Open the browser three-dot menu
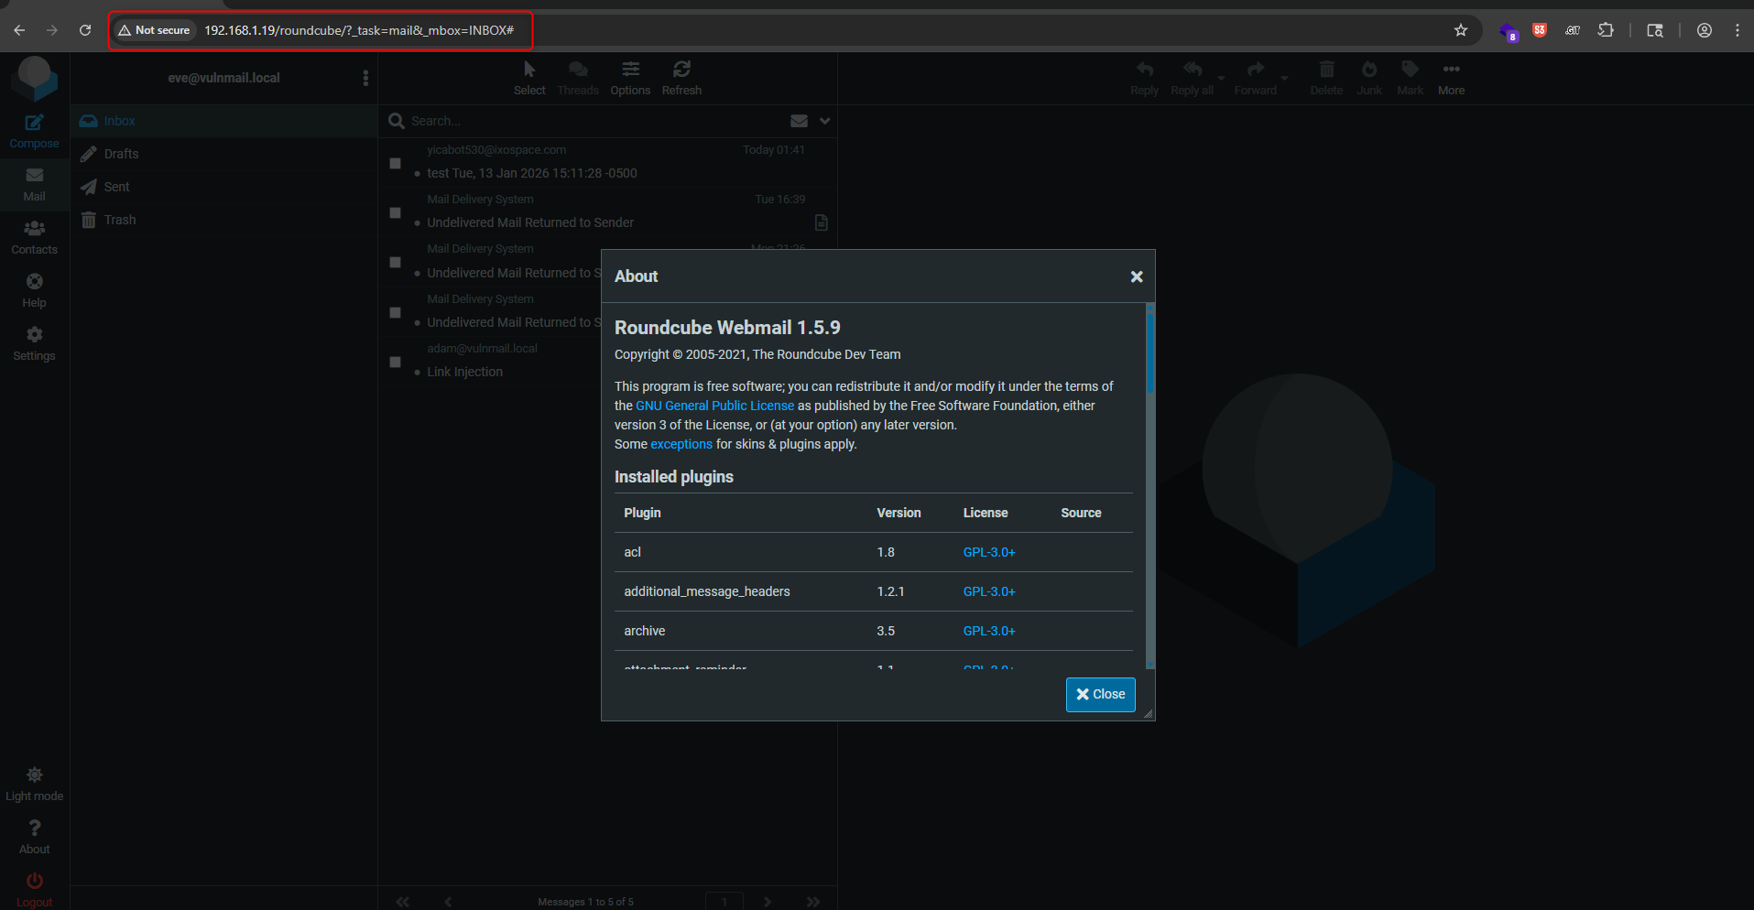 [1737, 30]
